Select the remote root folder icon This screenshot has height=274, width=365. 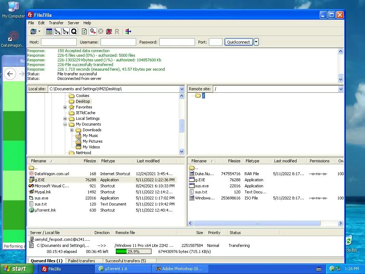(x=198, y=96)
